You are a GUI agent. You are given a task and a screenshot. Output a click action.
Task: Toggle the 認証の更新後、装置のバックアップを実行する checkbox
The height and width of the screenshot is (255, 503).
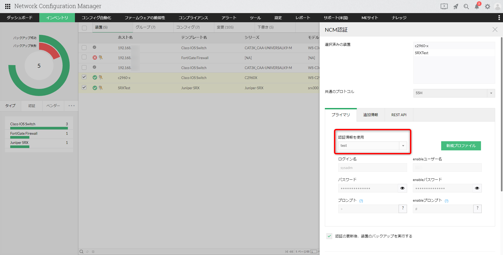(x=329, y=236)
